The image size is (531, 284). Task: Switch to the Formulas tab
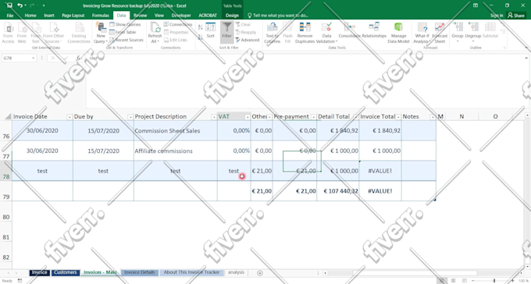tap(101, 16)
